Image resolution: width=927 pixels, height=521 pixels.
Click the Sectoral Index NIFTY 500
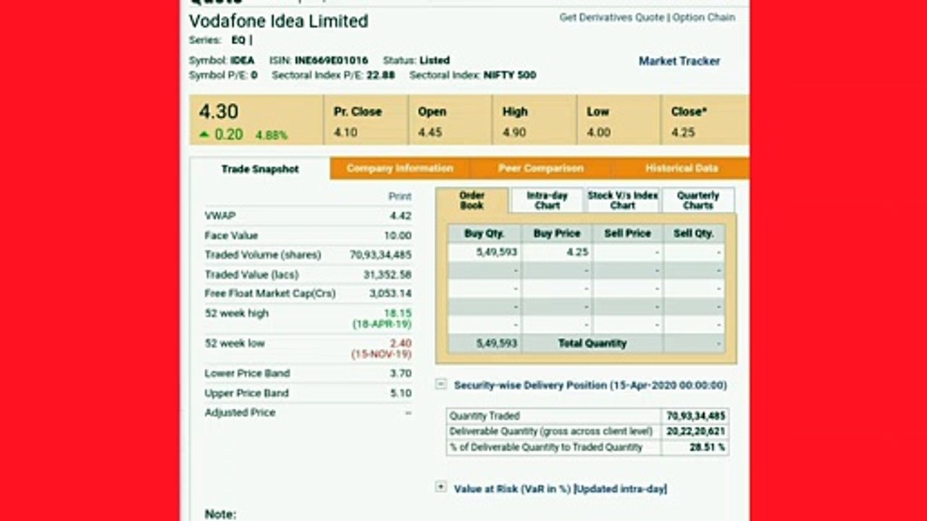pos(510,75)
